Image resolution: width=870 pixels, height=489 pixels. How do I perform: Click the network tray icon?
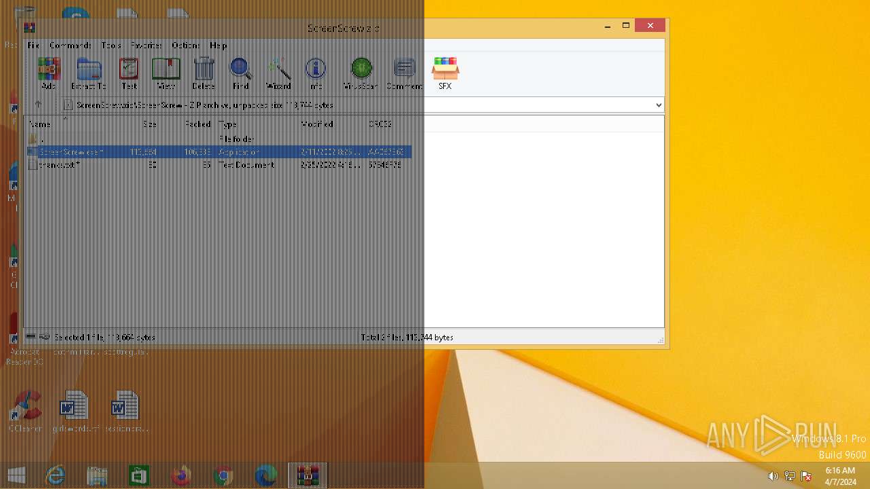pos(790,476)
